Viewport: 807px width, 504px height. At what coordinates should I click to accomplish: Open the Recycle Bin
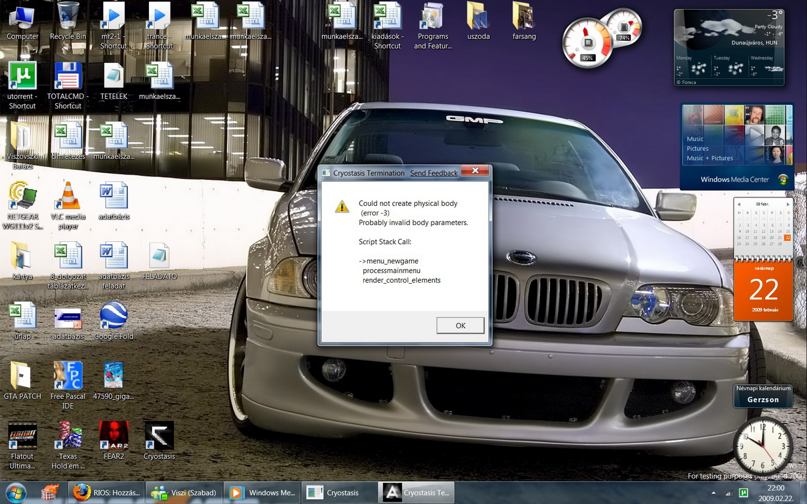(x=68, y=22)
